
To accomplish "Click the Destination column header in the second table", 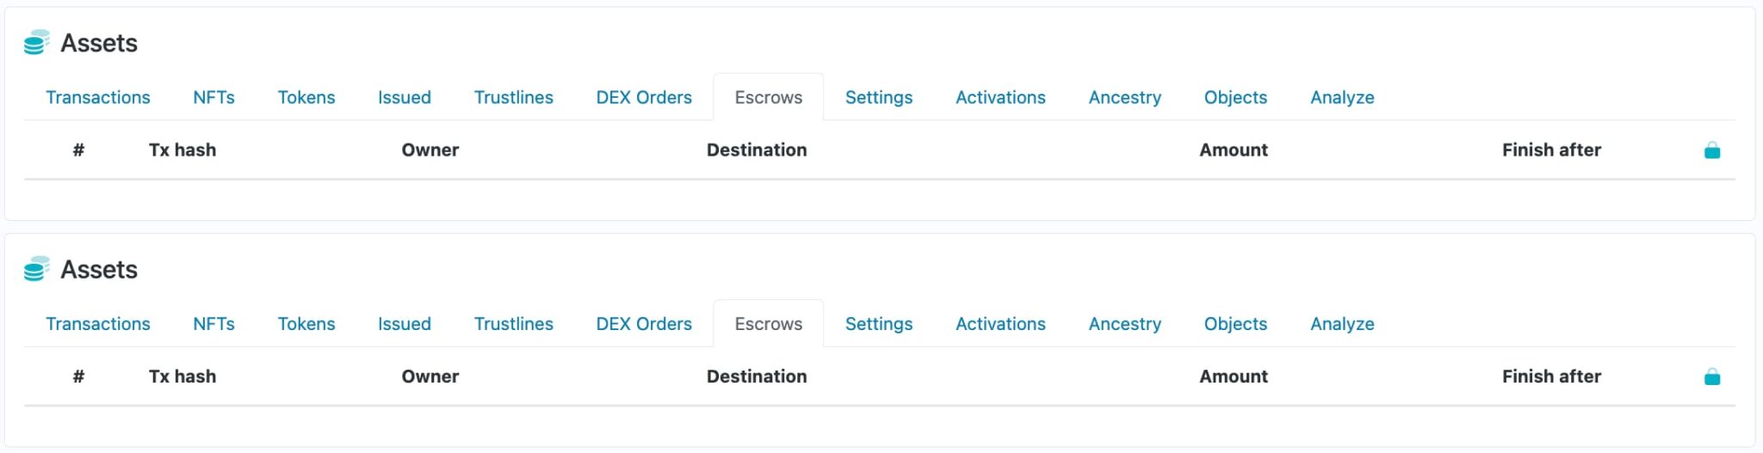I will click(x=757, y=376).
